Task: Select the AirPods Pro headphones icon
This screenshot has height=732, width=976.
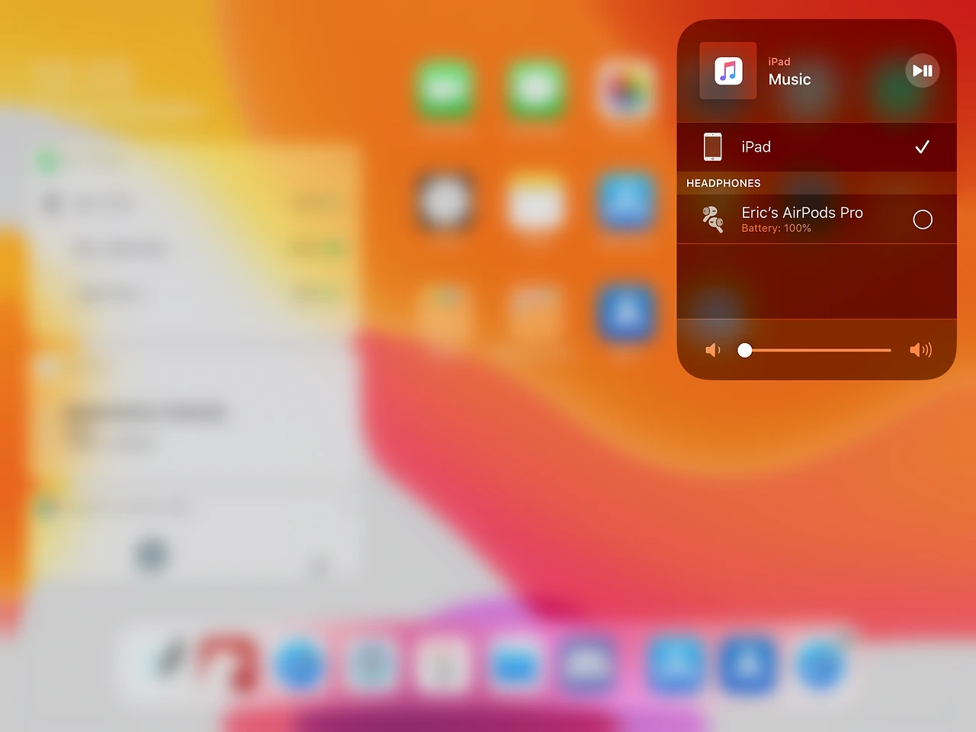Action: 713,220
